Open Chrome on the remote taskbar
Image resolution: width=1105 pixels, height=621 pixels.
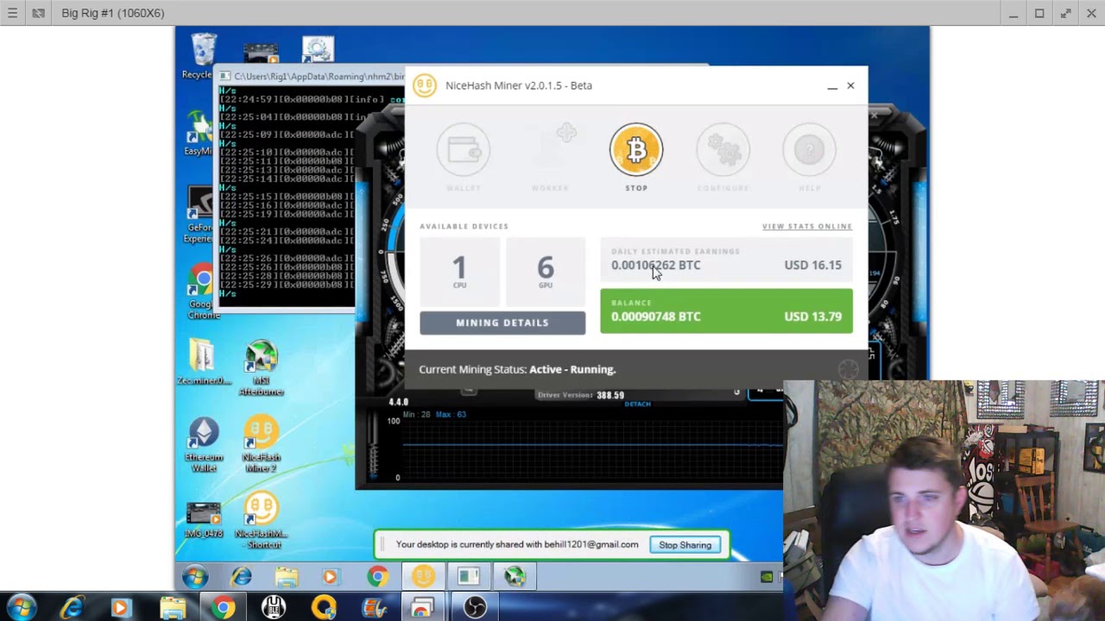click(377, 576)
